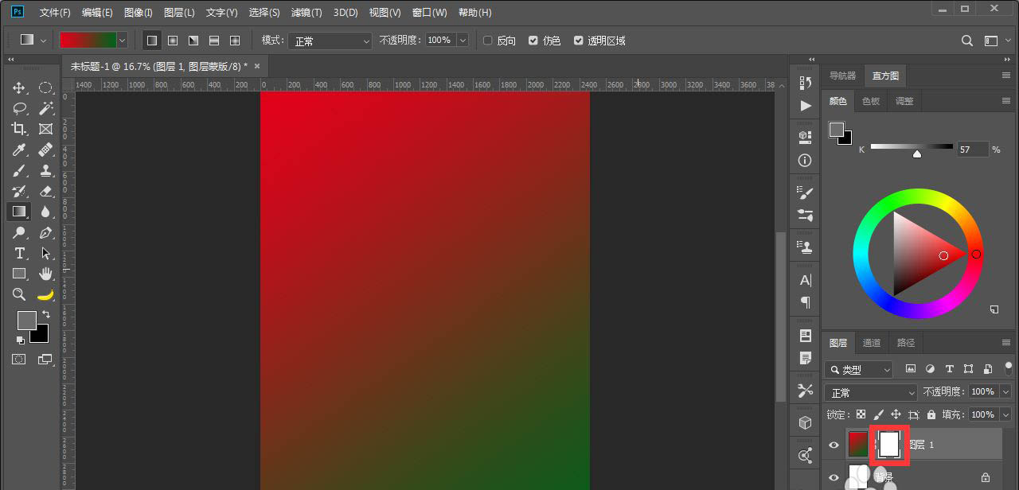Activate the Pen tool
Image resolution: width=1019 pixels, height=490 pixels.
click(45, 232)
